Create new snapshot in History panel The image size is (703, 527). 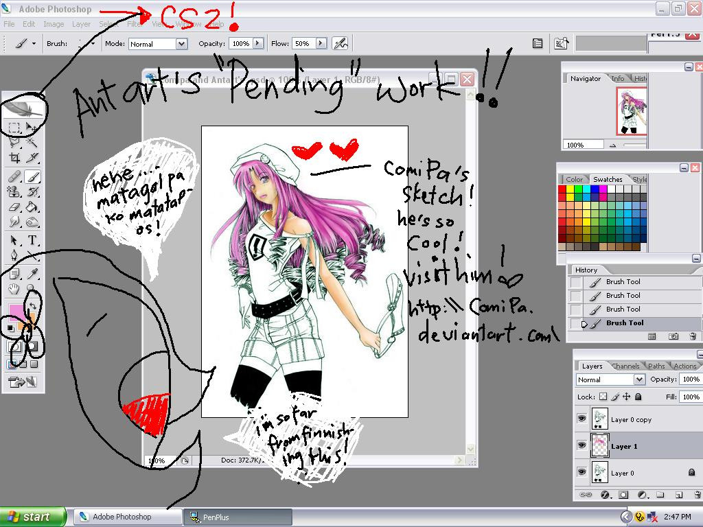[x=673, y=336]
